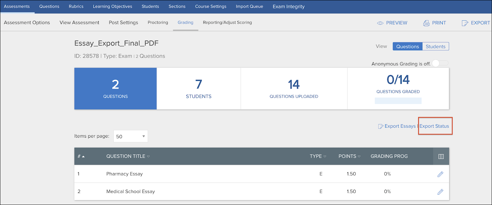Open Learning Objectives menu

click(113, 6)
